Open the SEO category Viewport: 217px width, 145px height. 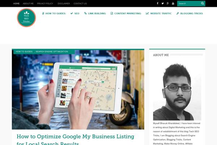click(x=77, y=13)
